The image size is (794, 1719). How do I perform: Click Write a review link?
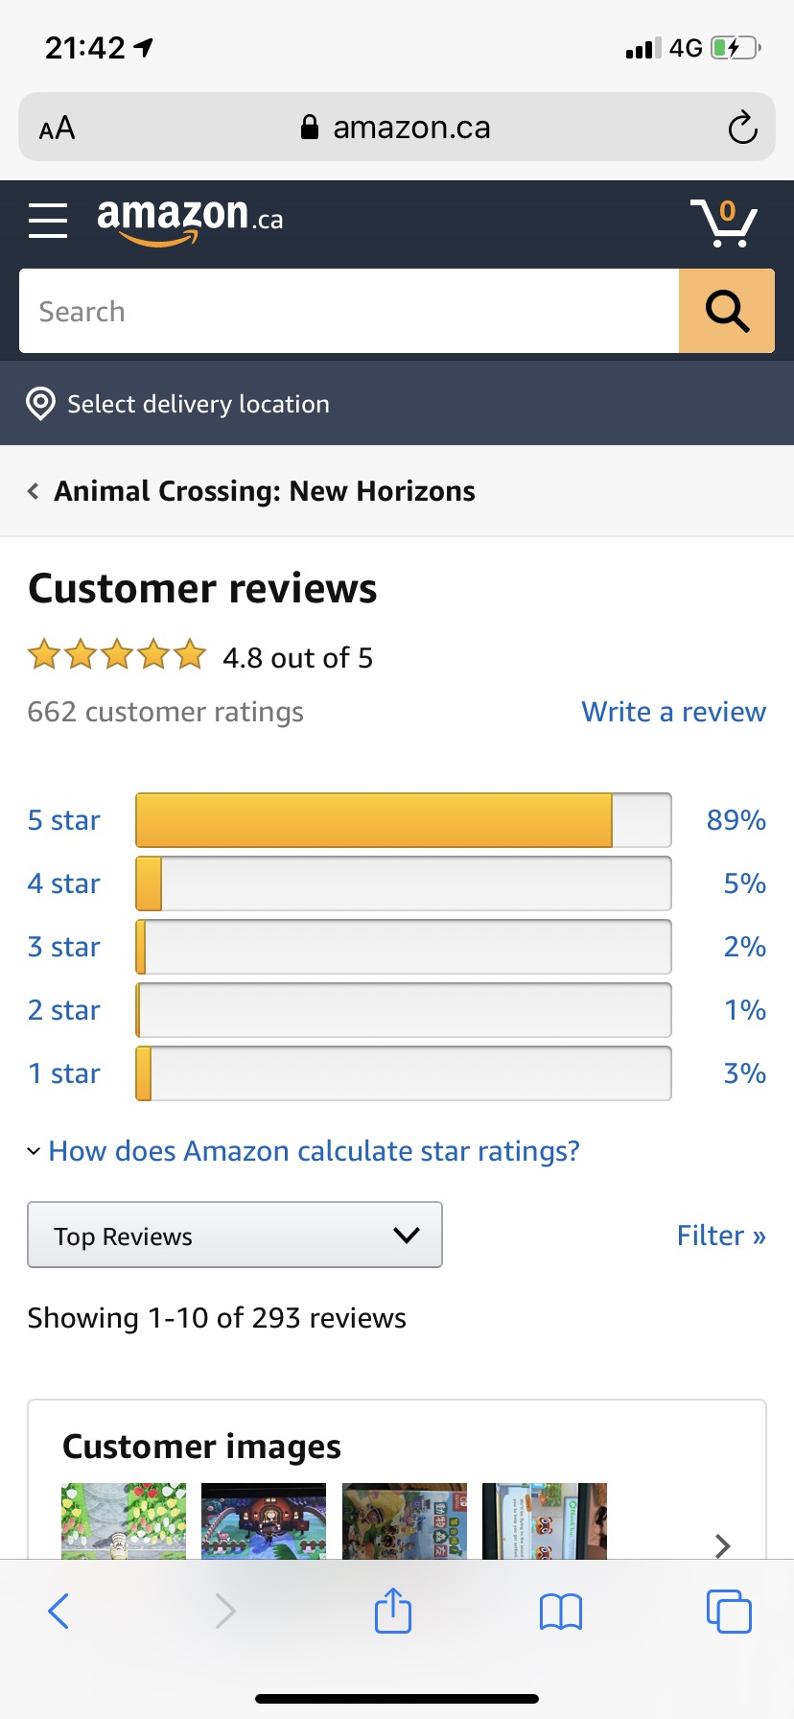click(x=673, y=712)
